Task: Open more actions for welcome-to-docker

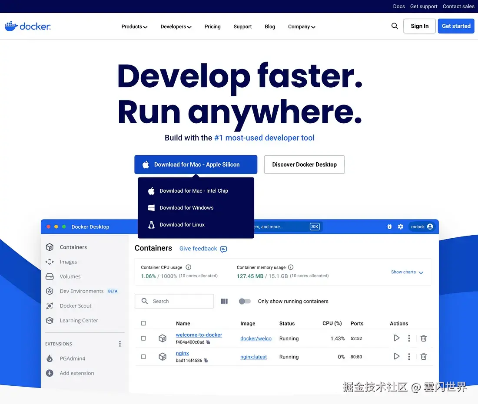Action: [x=409, y=338]
